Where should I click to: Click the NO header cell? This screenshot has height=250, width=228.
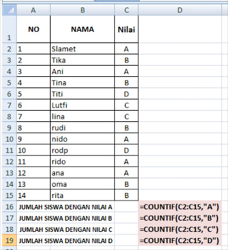[x=33, y=29]
